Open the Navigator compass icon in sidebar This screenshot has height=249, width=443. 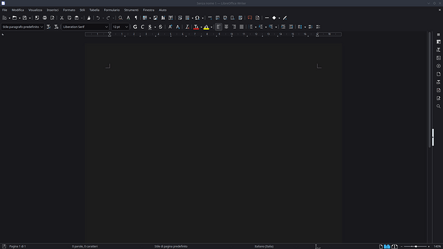click(x=439, y=65)
